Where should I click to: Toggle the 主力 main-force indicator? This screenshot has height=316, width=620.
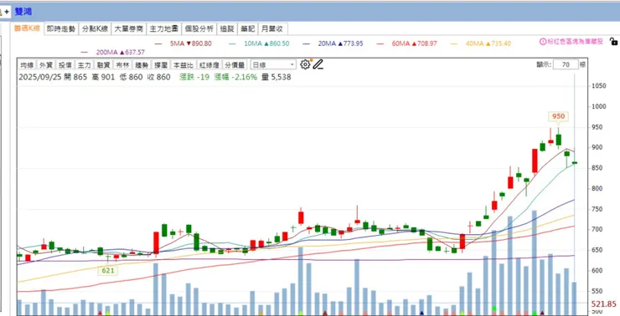(x=84, y=65)
